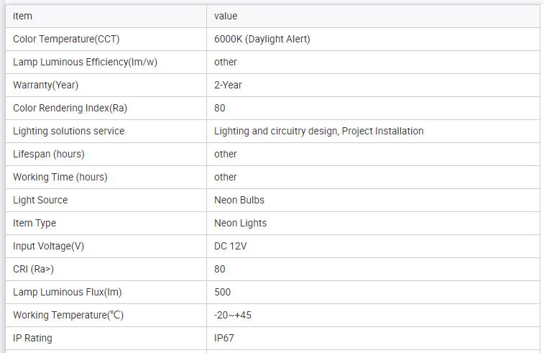
Task: Click the Color Rendering Index(Ra) label
Action: coord(70,108)
